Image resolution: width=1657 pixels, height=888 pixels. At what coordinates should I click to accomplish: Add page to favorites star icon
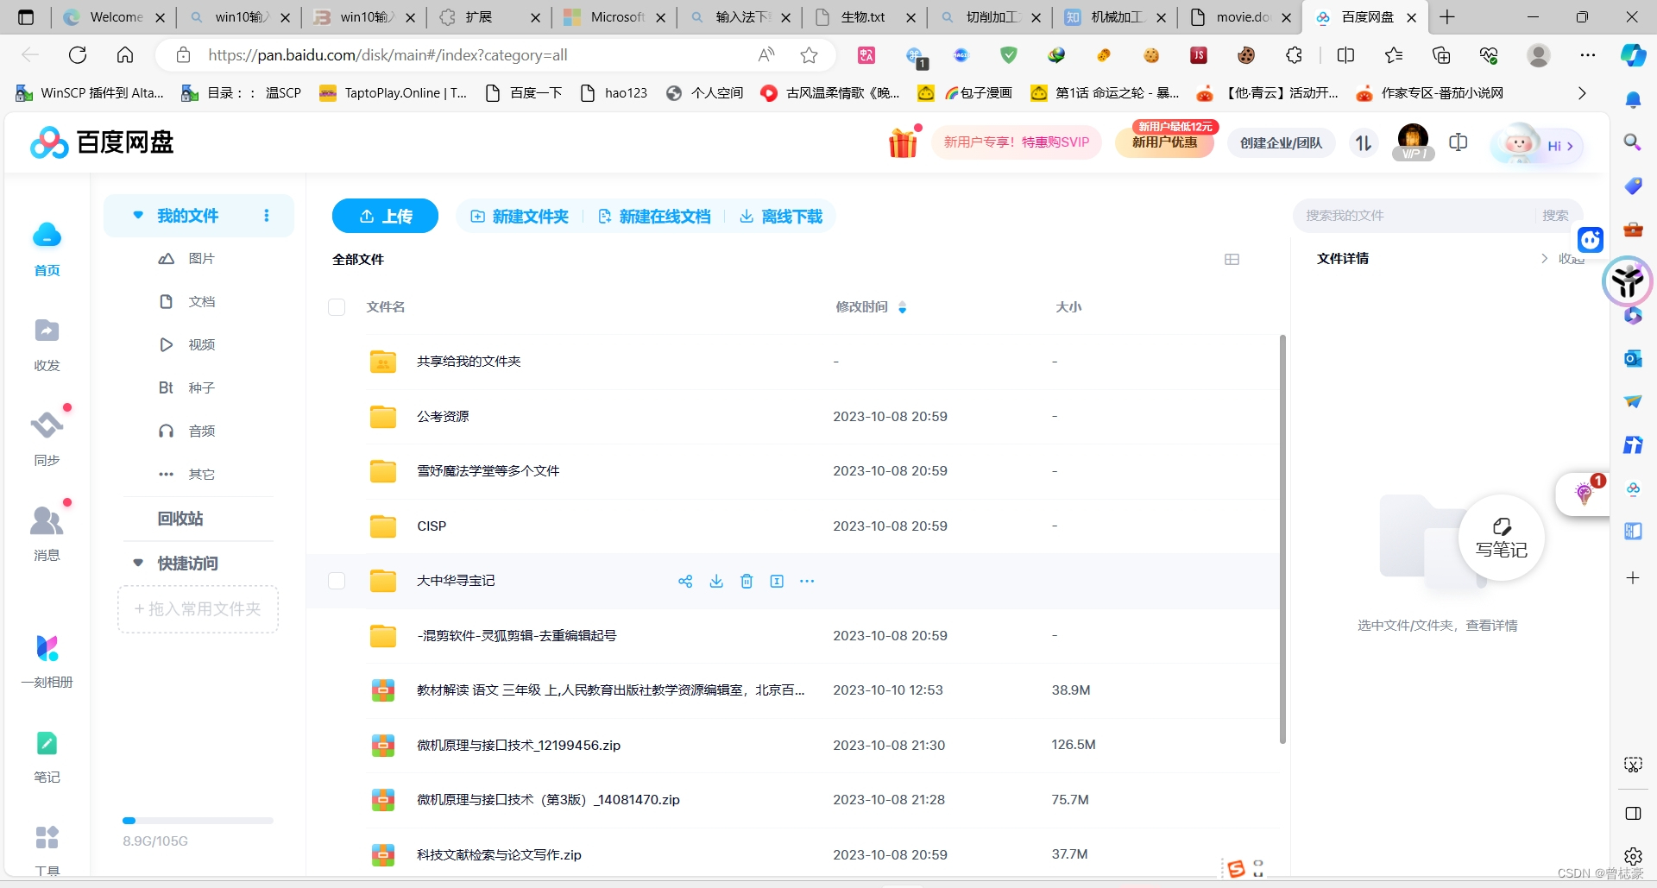click(809, 55)
